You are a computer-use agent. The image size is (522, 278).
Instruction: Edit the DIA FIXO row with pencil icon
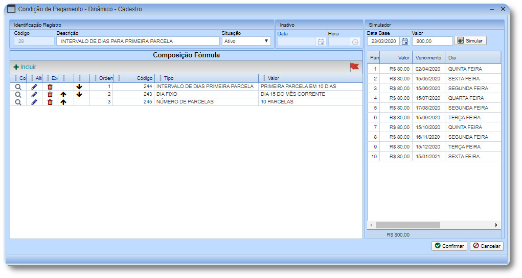(34, 94)
